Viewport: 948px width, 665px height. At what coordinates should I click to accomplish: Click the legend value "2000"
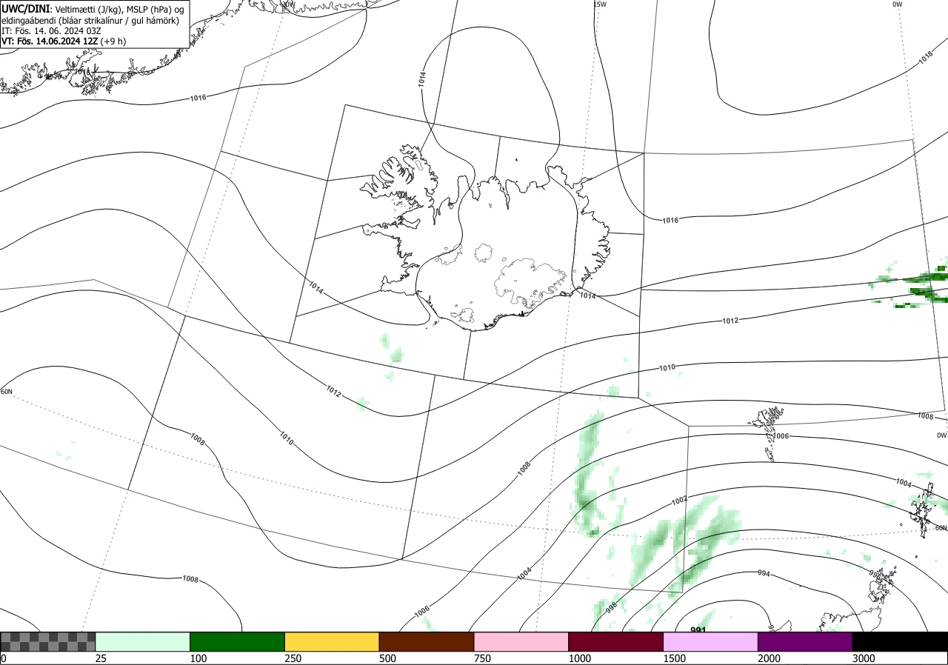769,658
